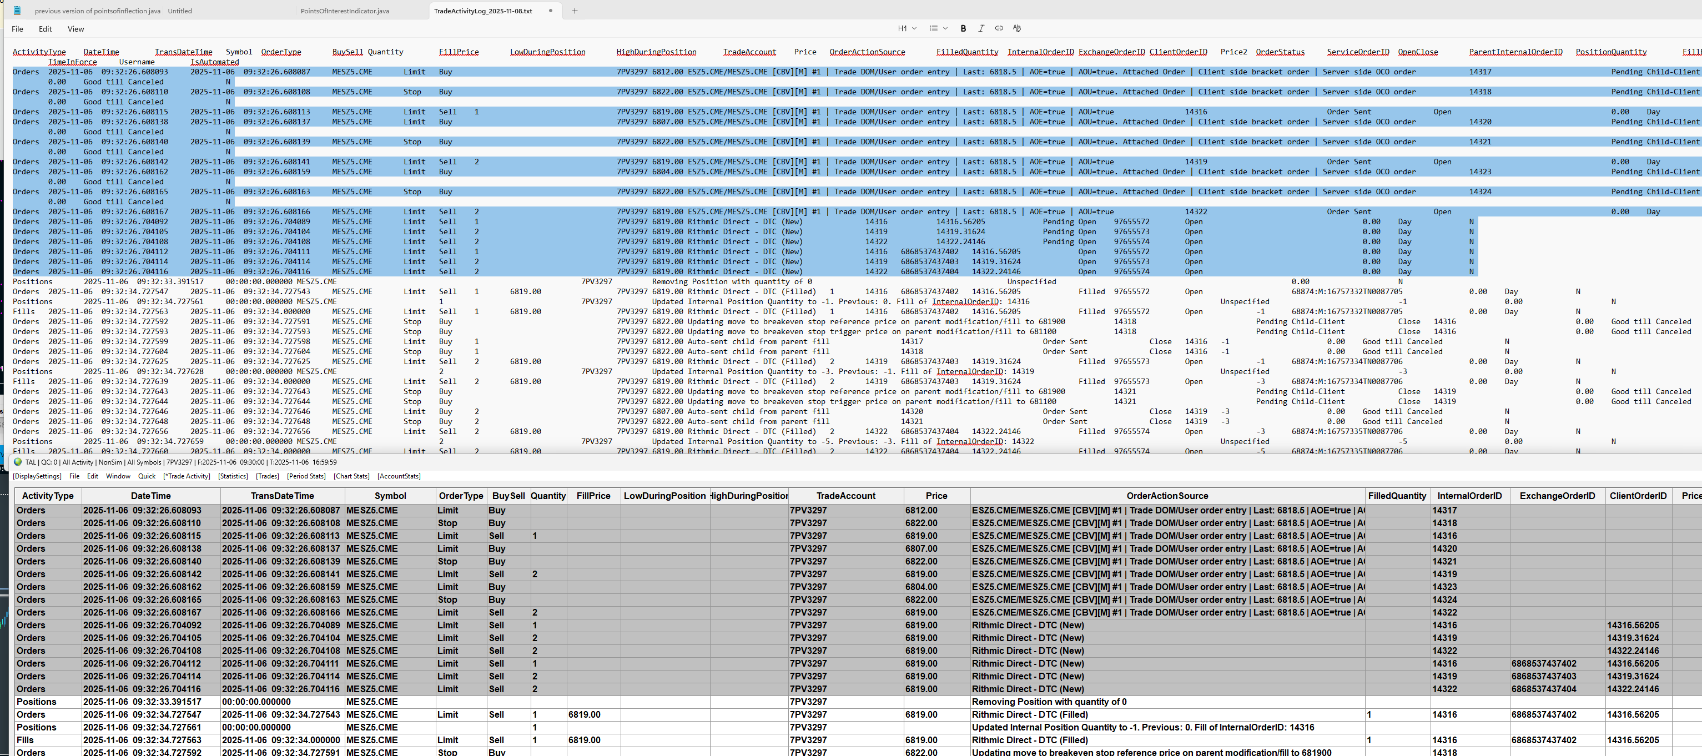Click the OrderActionSource column header

pos(1167,496)
